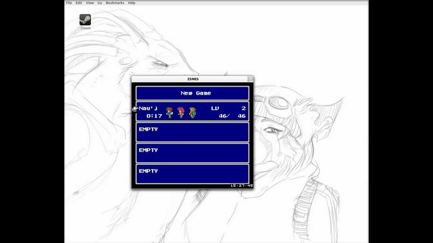
Task: Click the brown-haired character sprite
Action: coord(169,112)
